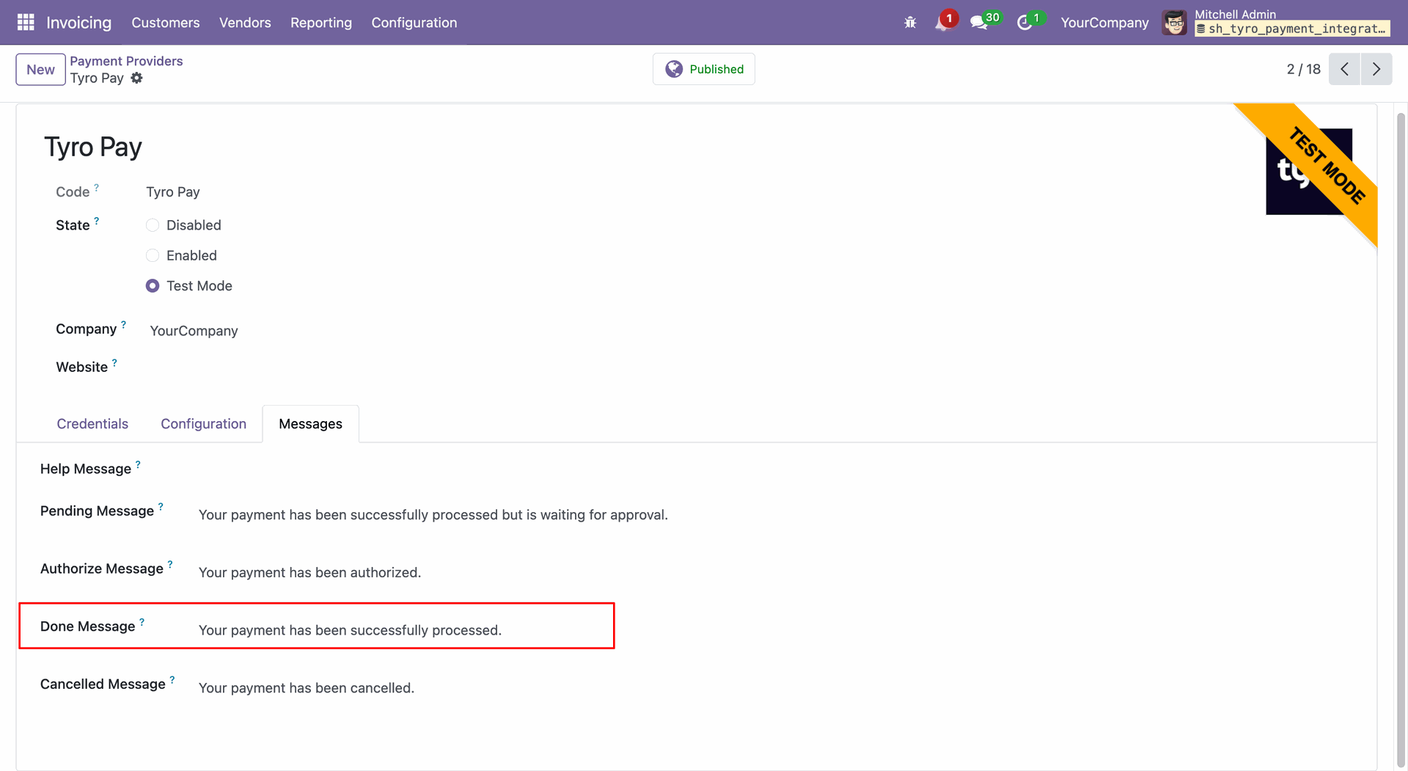
Task: Click the New button
Action: [x=40, y=70]
